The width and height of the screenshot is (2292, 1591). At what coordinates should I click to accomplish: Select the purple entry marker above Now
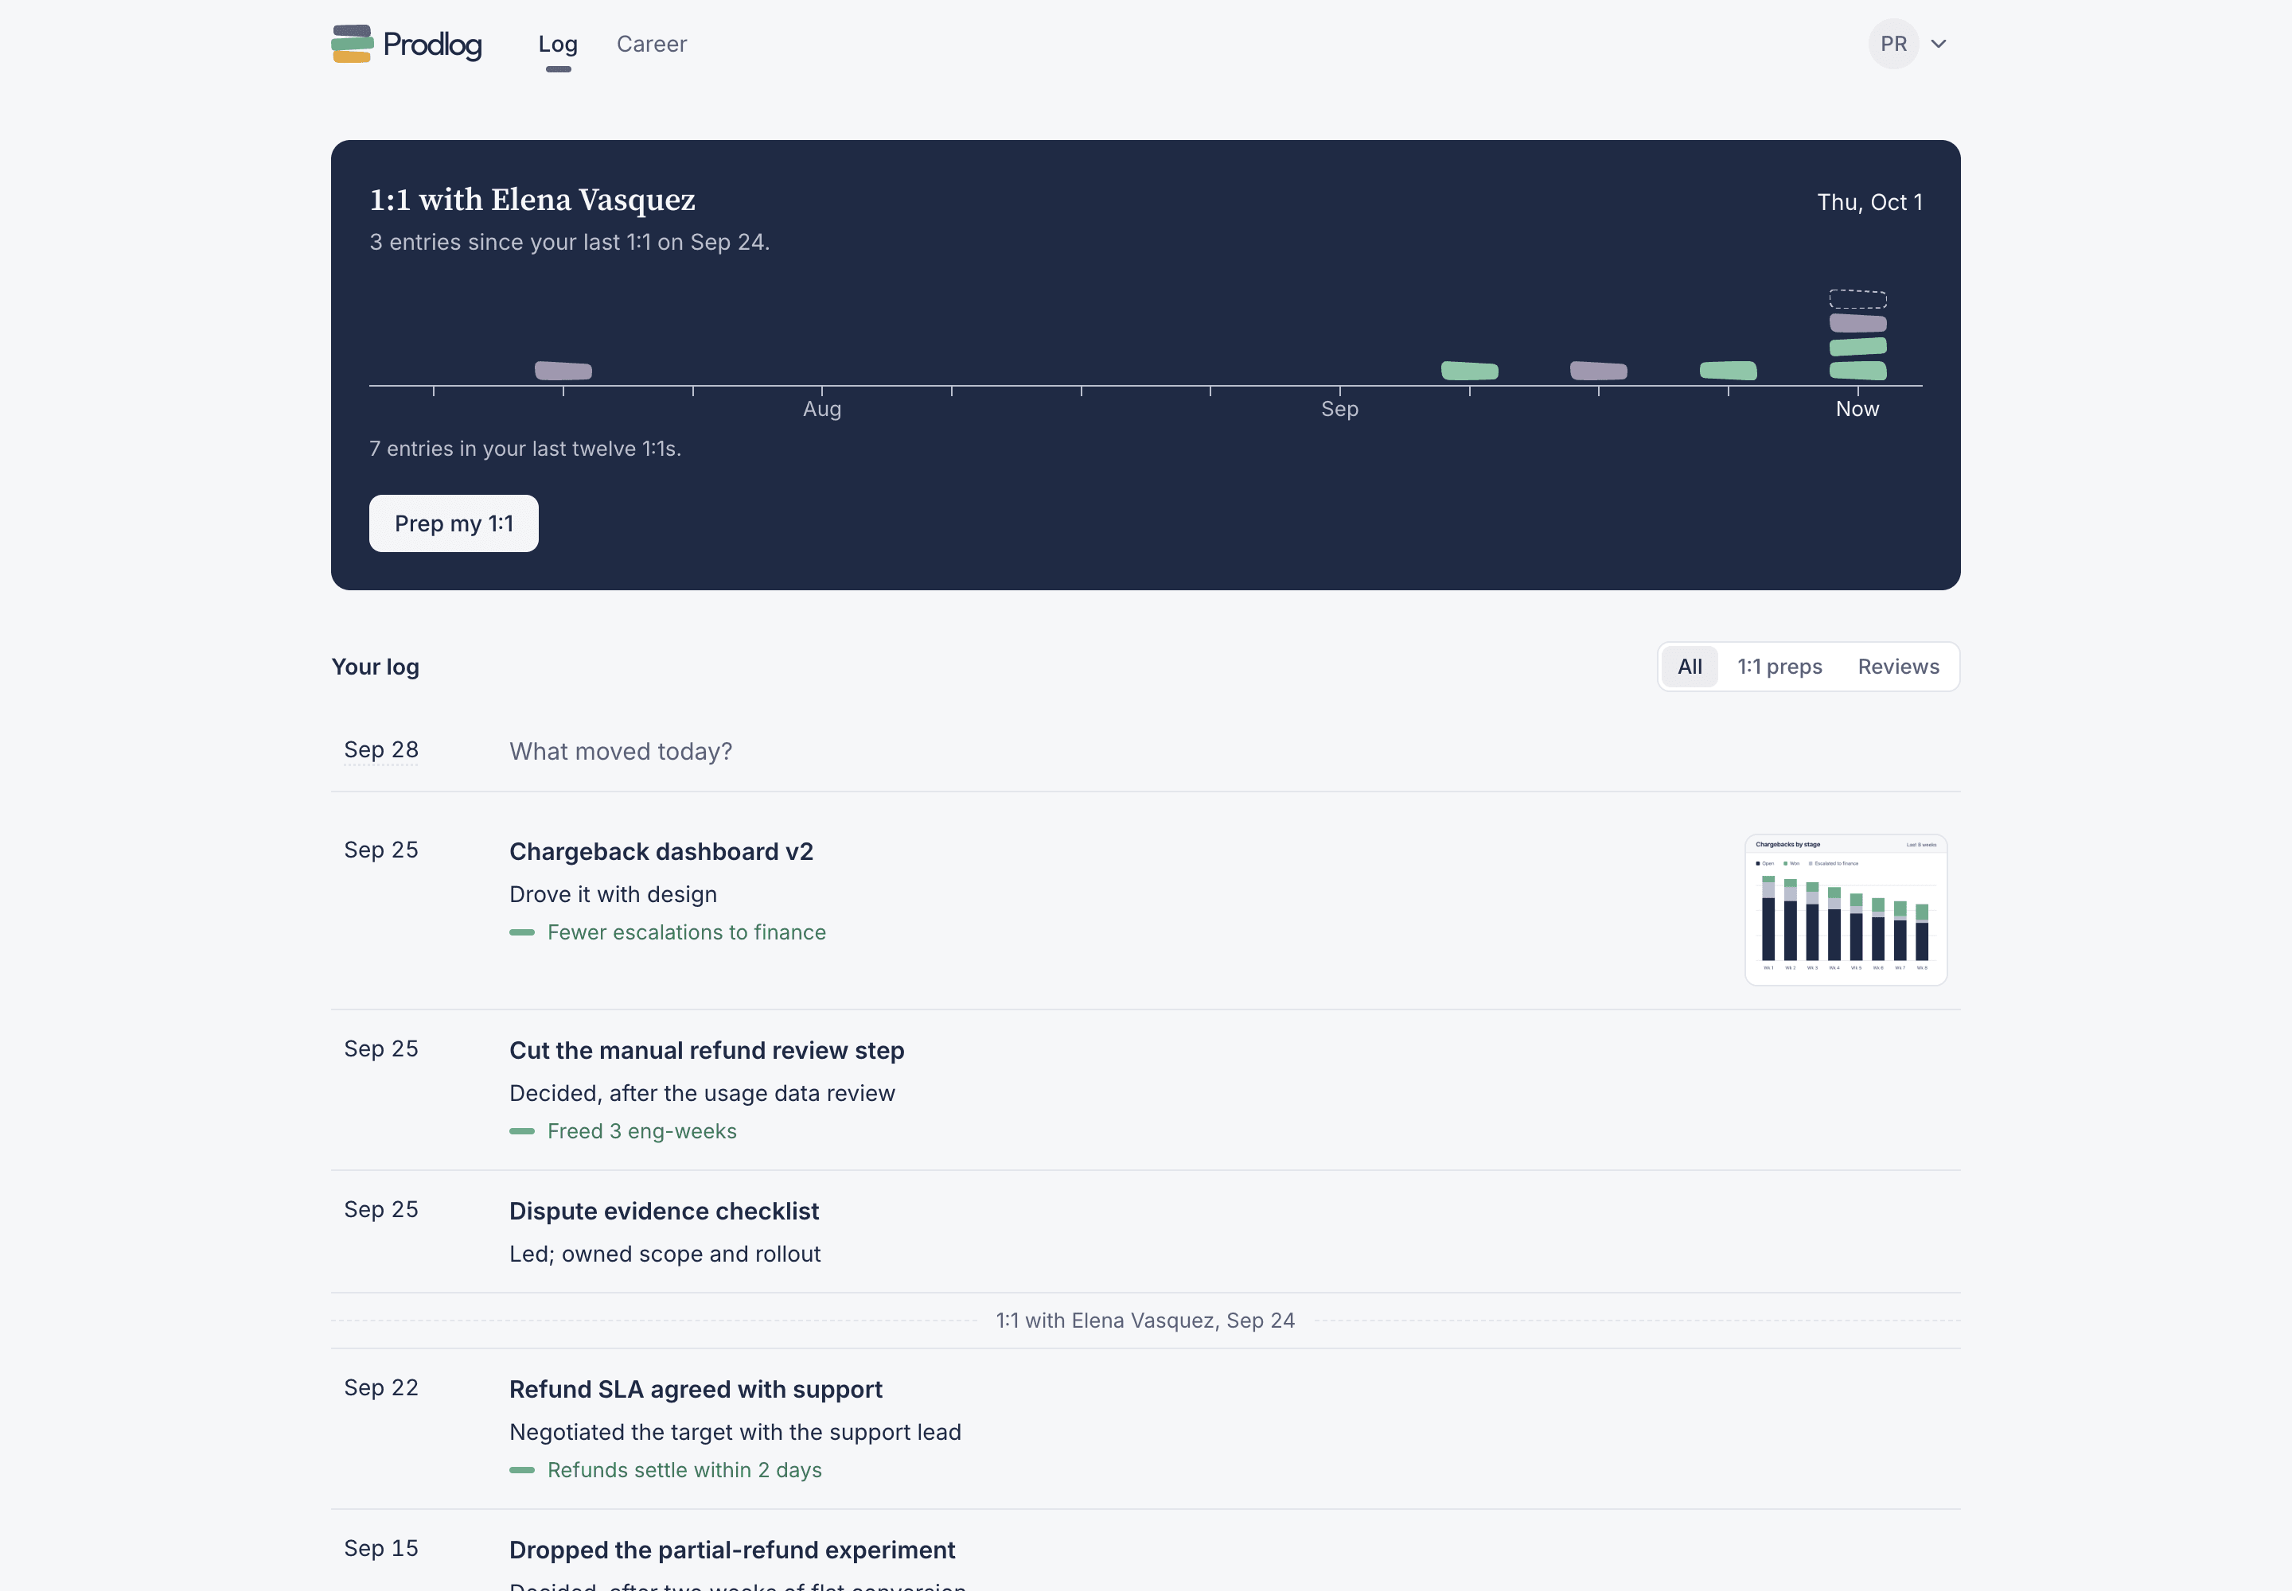click(1857, 323)
